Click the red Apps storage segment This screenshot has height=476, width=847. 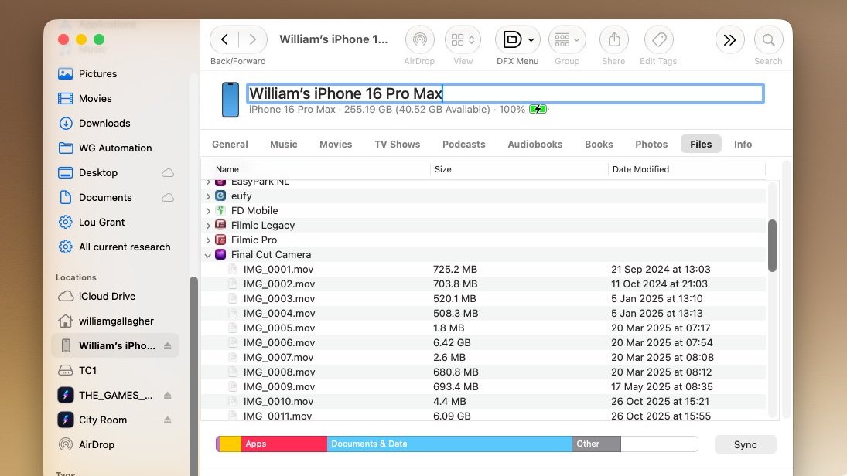(284, 444)
